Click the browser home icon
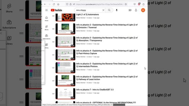 pyautogui.click(x=58, y=4)
